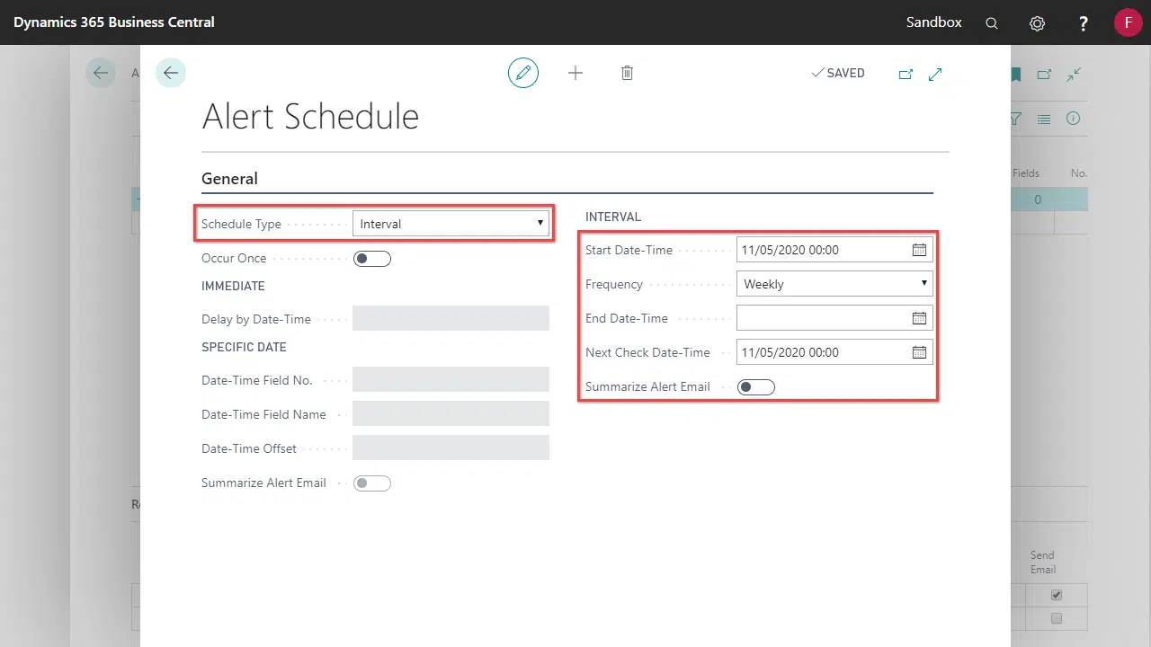The width and height of the screenshot is (1151, 647).
Task: Click the End Date-Time input field
Action: (x=822, y=318)
